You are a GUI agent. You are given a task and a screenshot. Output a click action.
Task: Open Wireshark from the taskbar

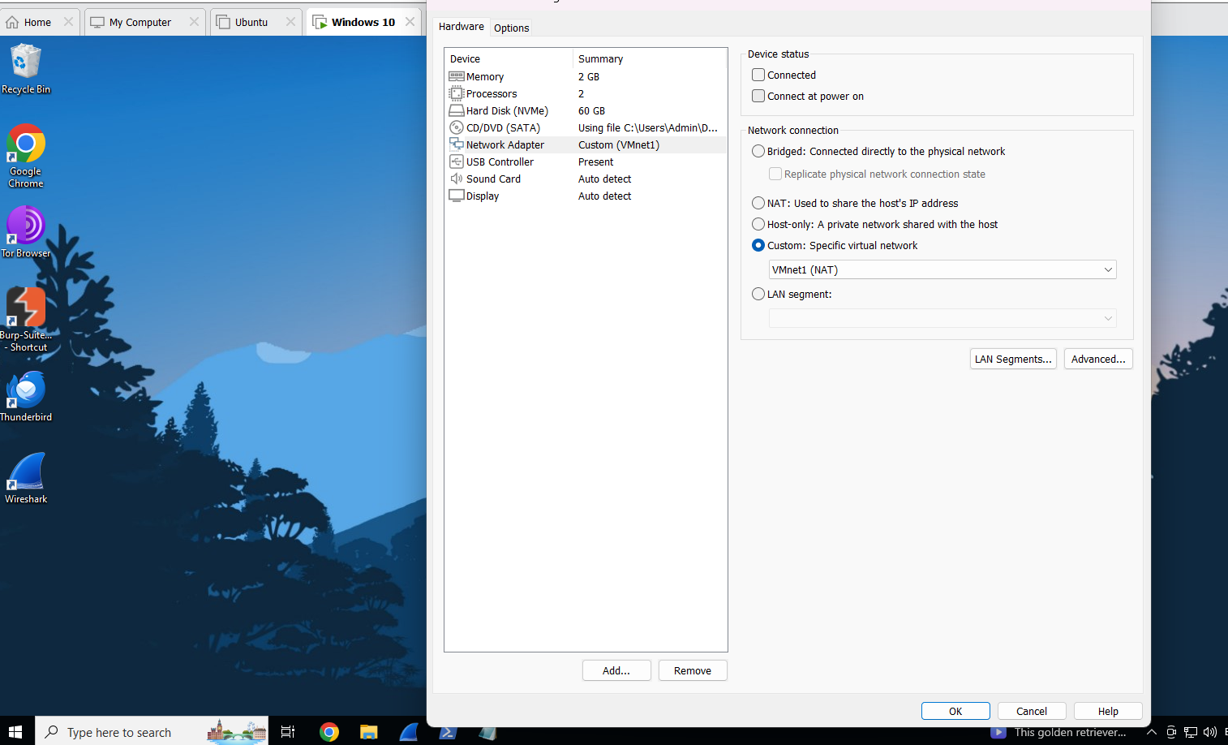409,731
